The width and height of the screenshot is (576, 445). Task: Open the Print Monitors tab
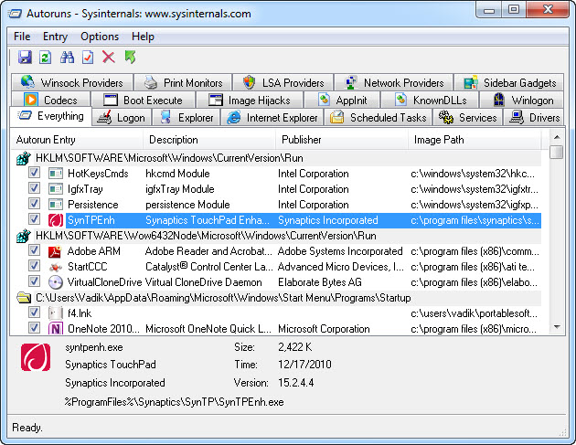[x=183, y=82]
